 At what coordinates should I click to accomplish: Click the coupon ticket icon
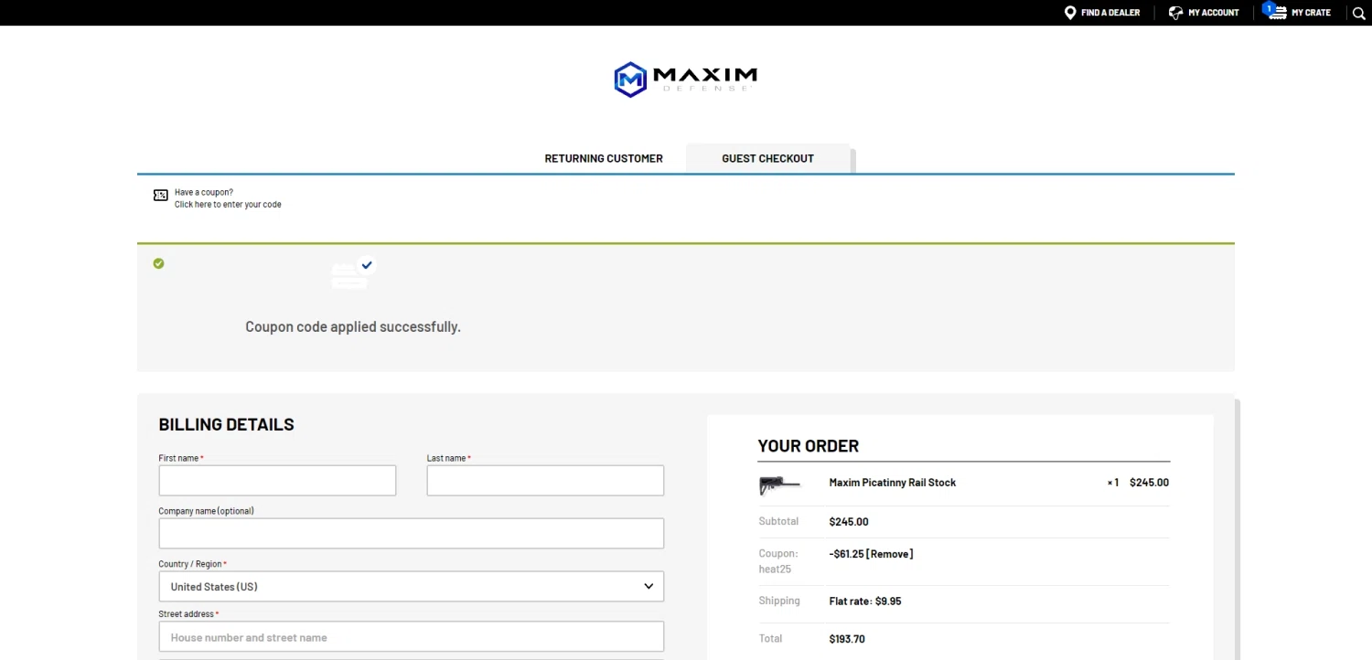point(160,195)
